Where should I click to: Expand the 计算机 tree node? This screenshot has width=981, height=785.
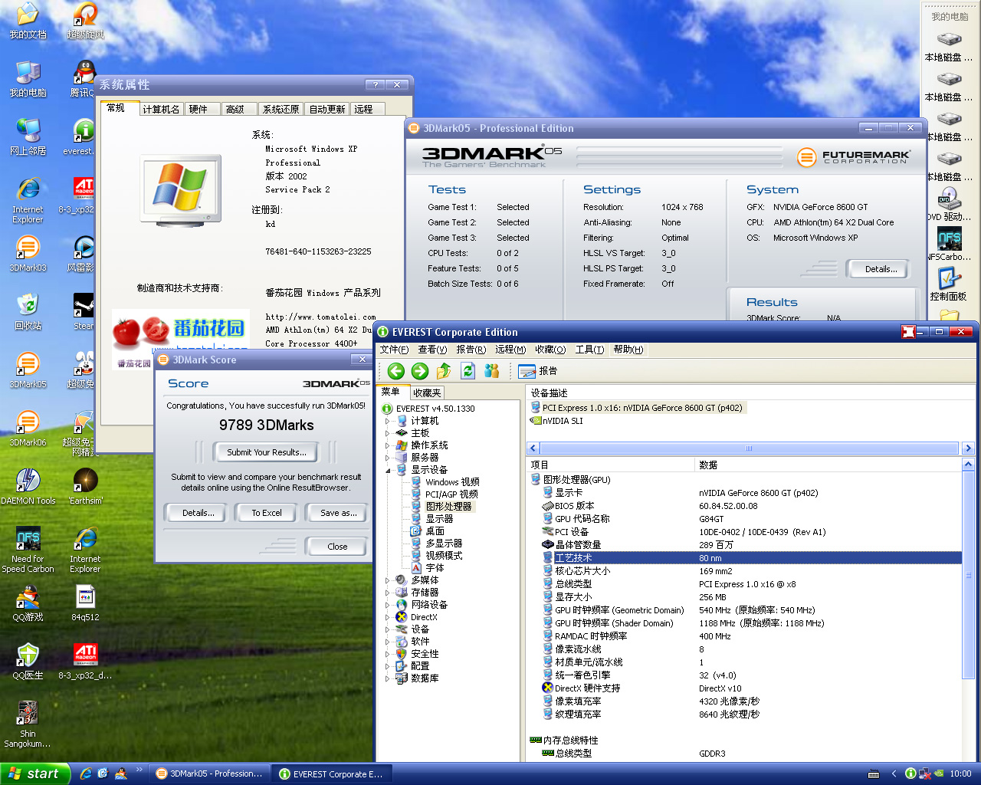tap(387, 421)
